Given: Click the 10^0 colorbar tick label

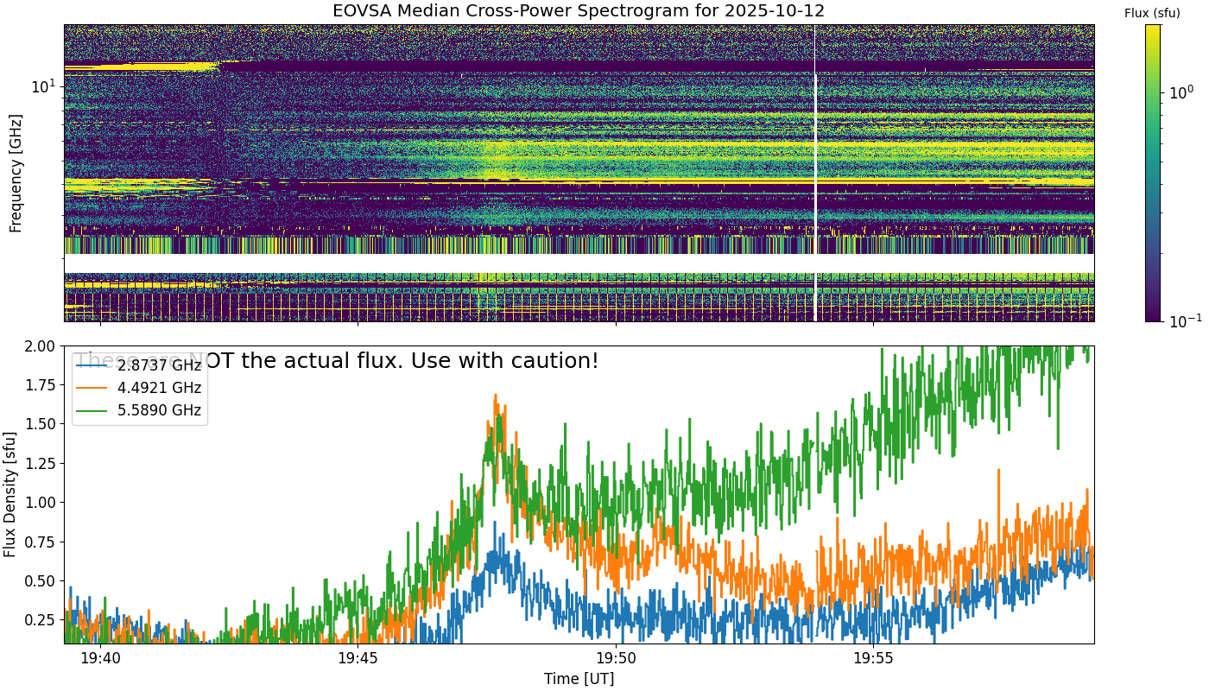Looking at the screenshot, I should [1180, 92].
